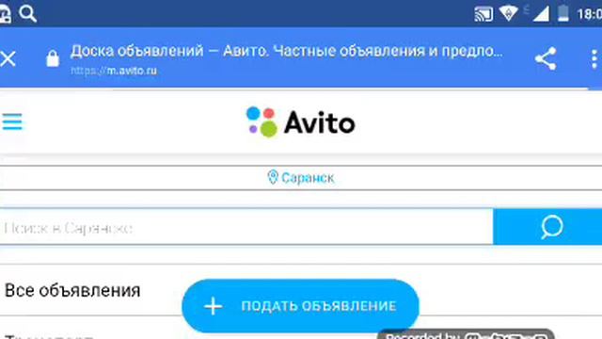Tap the blue search magnifier button
This screenshot has height=339, width=602.
[547, 227]
